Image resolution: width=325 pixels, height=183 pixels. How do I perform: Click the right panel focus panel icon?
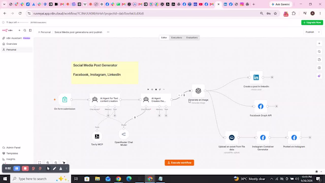[x=319, y=68]
